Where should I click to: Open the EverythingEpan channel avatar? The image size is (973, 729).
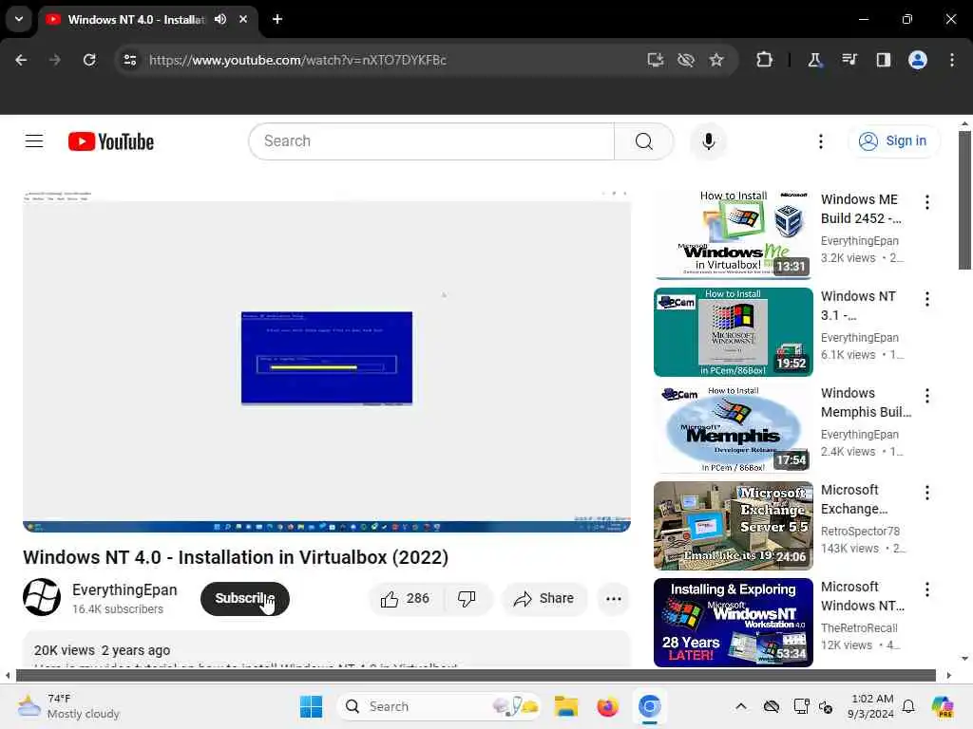click(42, 598)
